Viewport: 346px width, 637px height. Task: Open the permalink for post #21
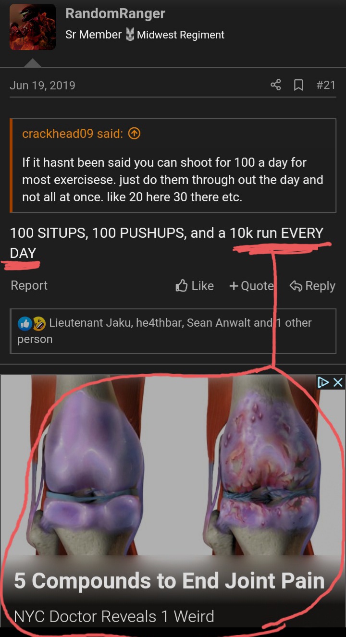pos(326,85)
